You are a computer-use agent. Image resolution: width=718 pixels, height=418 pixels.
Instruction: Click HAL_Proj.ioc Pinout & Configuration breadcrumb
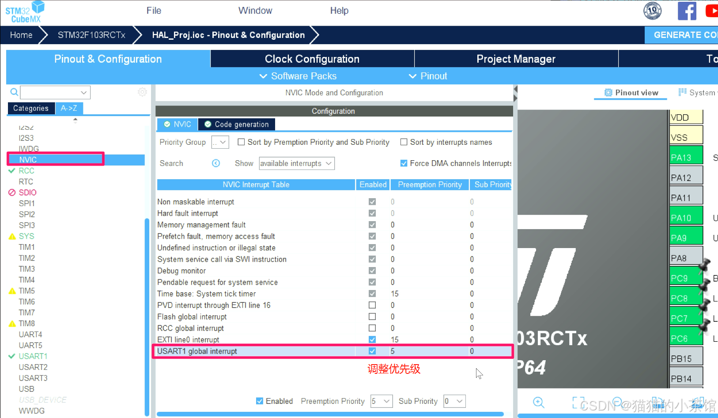pyautogui.click(x=228, y=35)
